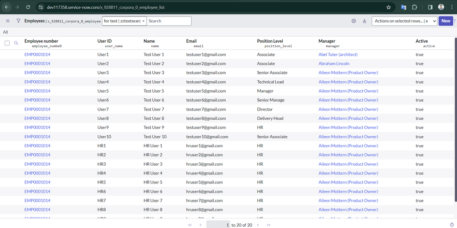Open the Chrome three-dot menu

[x=451, y=7]
